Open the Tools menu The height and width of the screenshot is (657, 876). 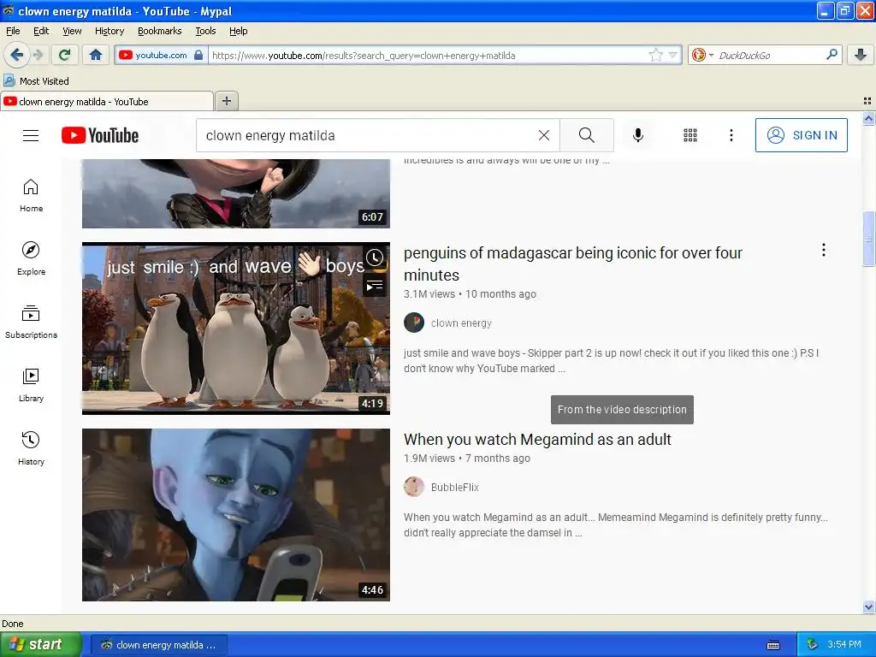point(205,31)
